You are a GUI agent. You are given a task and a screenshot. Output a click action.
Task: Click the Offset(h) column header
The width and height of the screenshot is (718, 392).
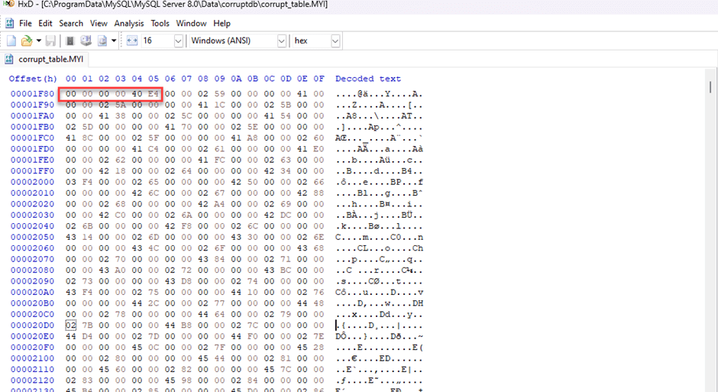[x=33, y=79]
